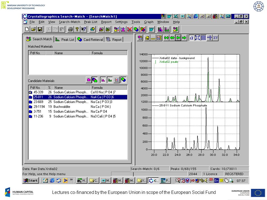Activate the context help arrow-question icon
The image size is (267, 200).
(x=83, y=29)
